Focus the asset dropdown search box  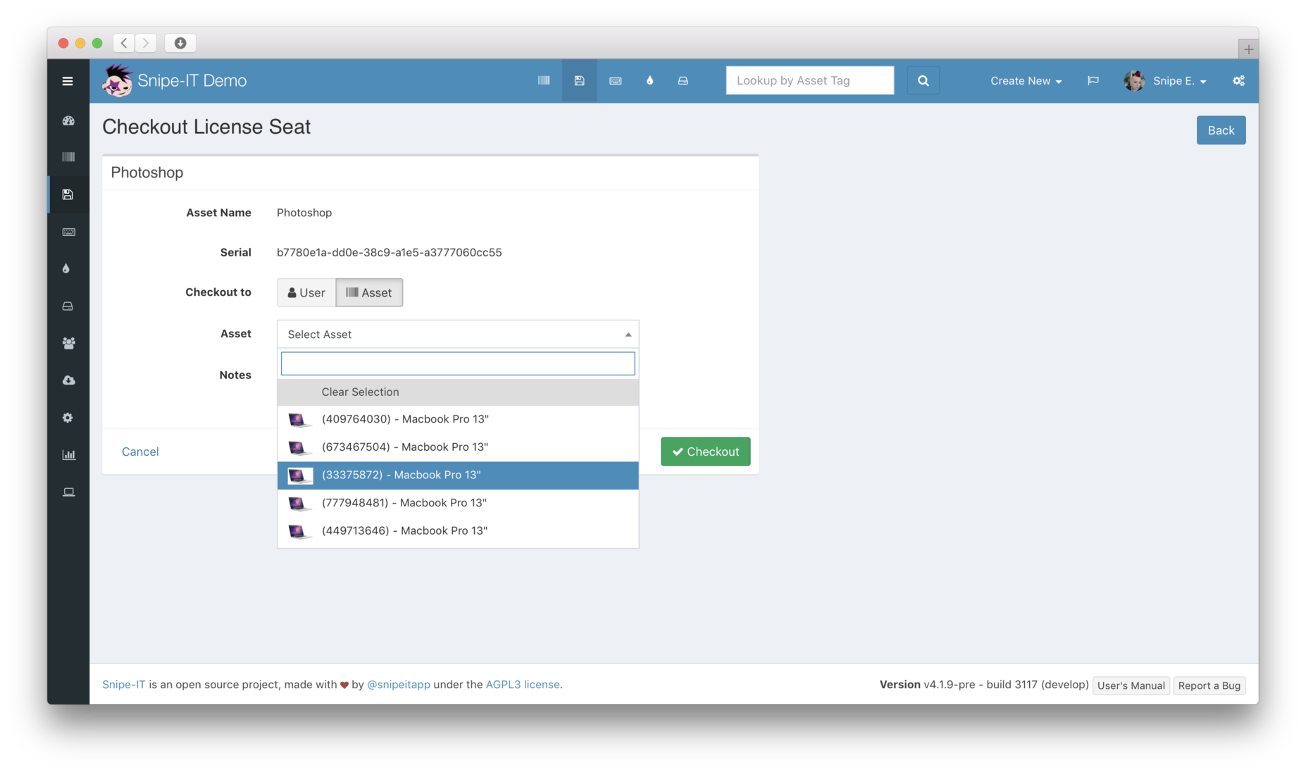(x=458, y=363)
